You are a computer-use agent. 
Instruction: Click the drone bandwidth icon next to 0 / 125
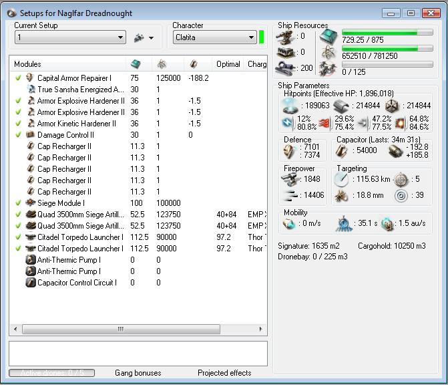point(328,69)
